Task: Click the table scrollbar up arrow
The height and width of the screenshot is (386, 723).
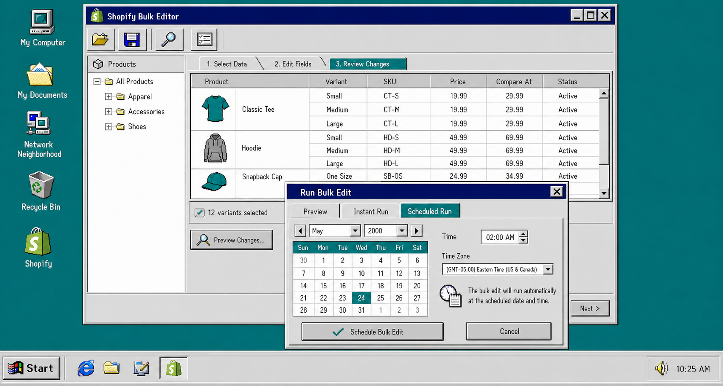Action: [604, 94]
